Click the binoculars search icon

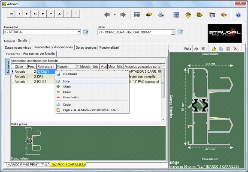tap(149, 15)
